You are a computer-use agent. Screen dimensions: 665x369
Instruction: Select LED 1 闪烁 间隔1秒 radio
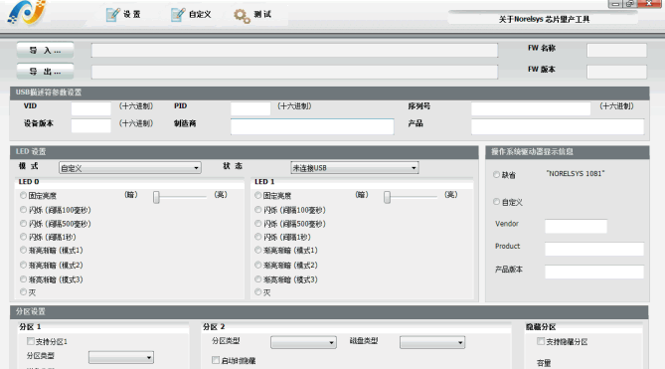pos(257,237)
